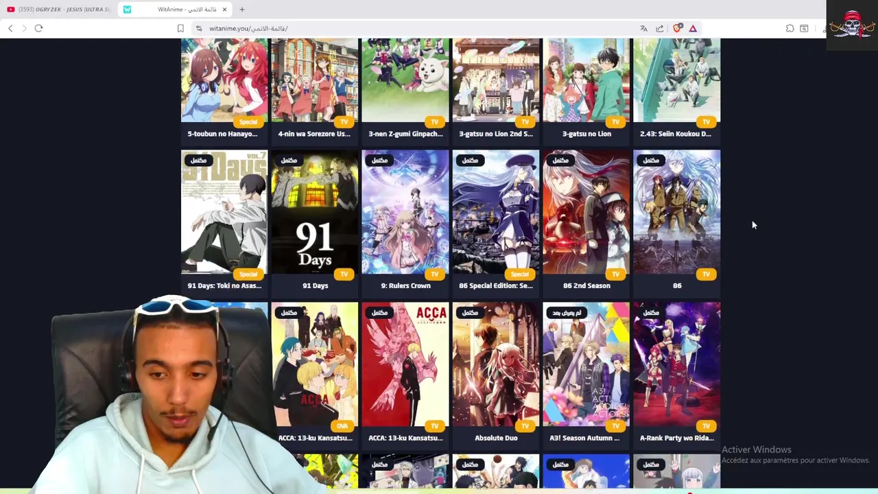The image size is (878, 494).
Task: Click the '2.43: Seiin Koukou D...' title
Action: coord(676,134)
